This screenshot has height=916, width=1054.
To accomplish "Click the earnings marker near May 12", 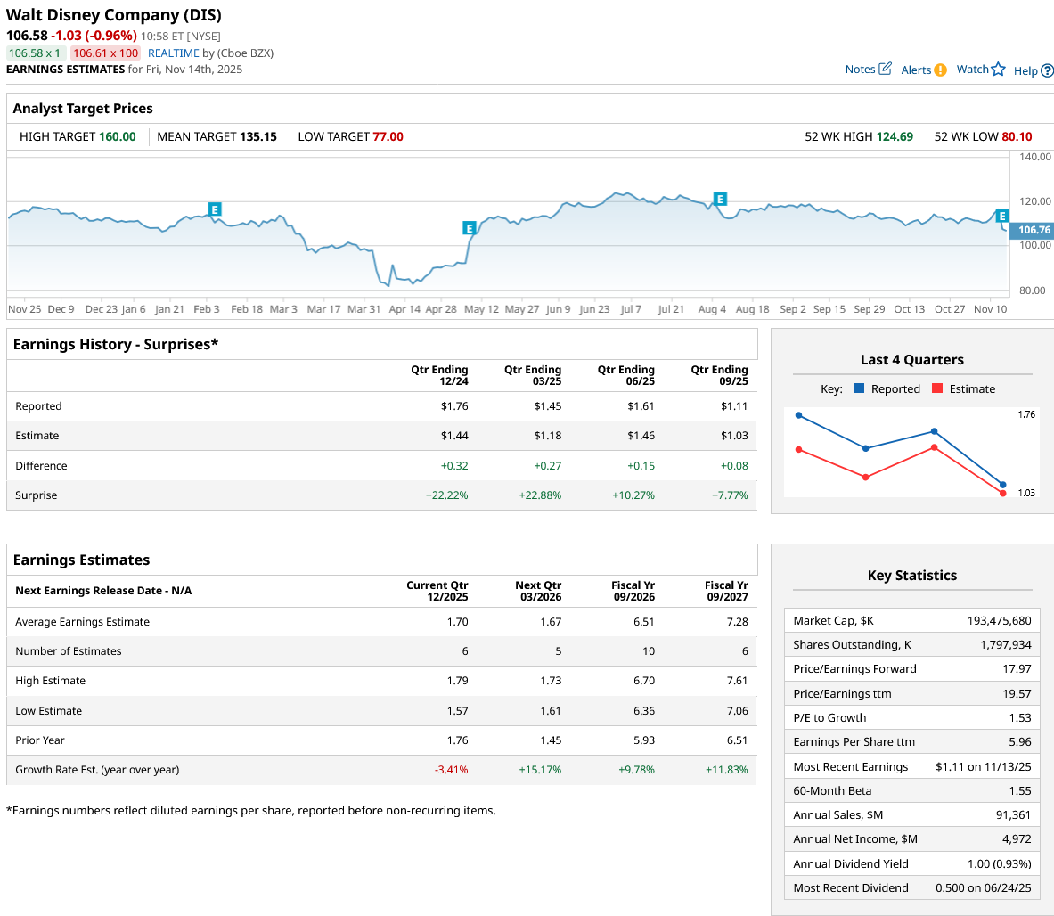I will coord(470,228).
